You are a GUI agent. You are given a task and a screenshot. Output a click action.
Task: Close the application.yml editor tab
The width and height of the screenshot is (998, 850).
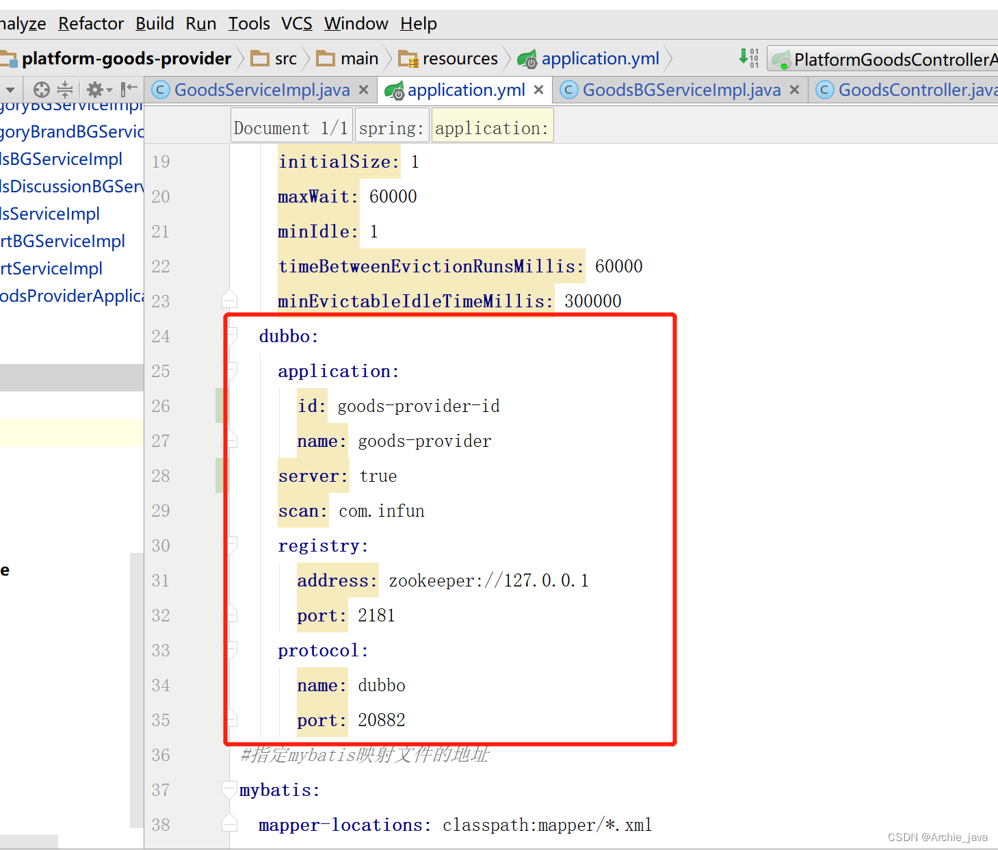[539, 90]
